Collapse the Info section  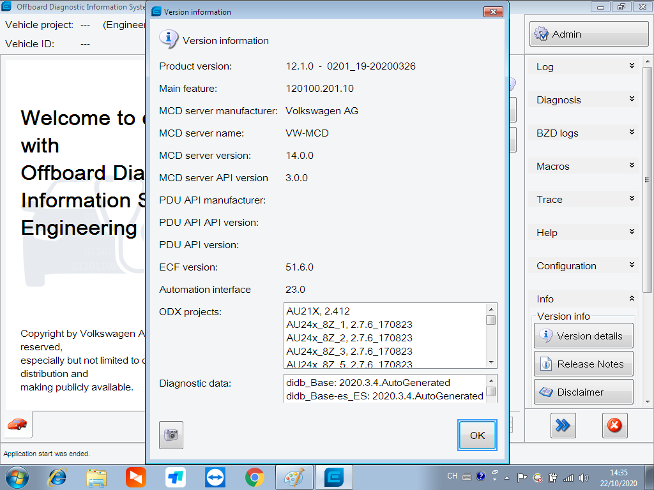point(584,299)
